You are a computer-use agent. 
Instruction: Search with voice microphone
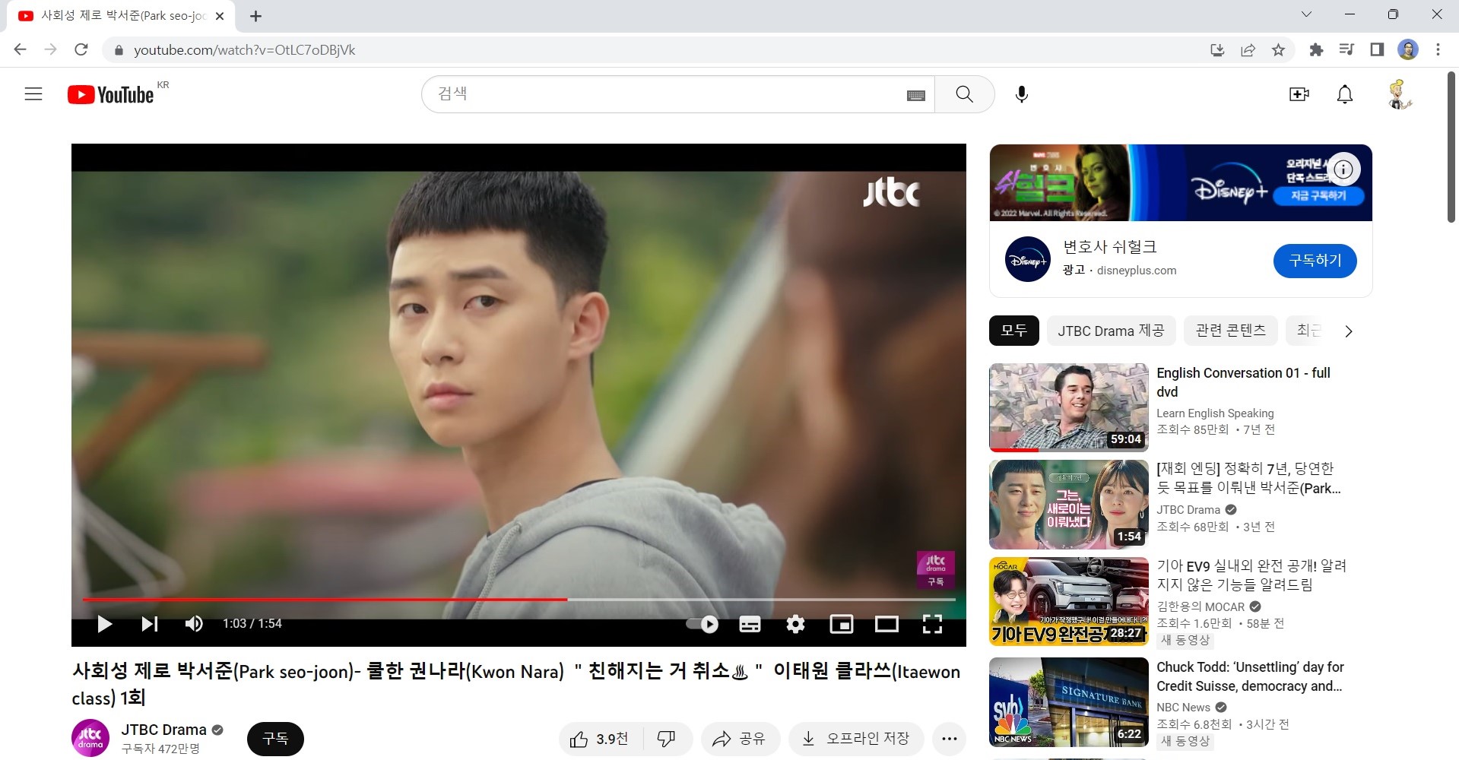[x=1022, y=94]
